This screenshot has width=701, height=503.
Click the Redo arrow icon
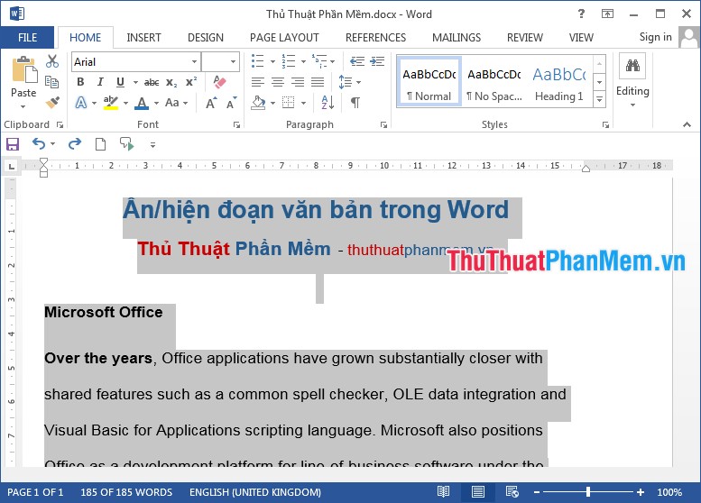pyautogui.click(x=75, y=144)
